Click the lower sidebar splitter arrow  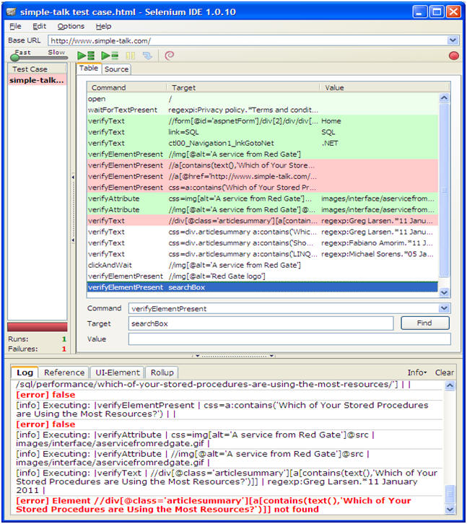pos(73,240)
